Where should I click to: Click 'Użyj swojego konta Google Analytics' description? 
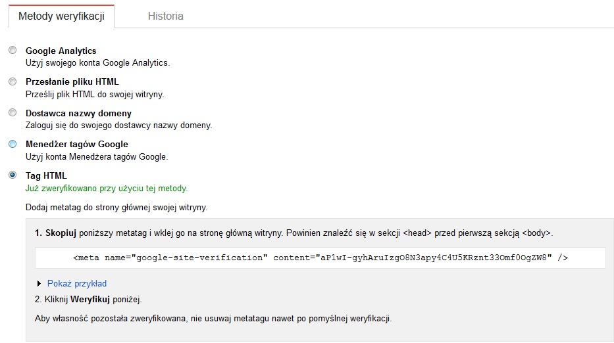pos(97,63)
